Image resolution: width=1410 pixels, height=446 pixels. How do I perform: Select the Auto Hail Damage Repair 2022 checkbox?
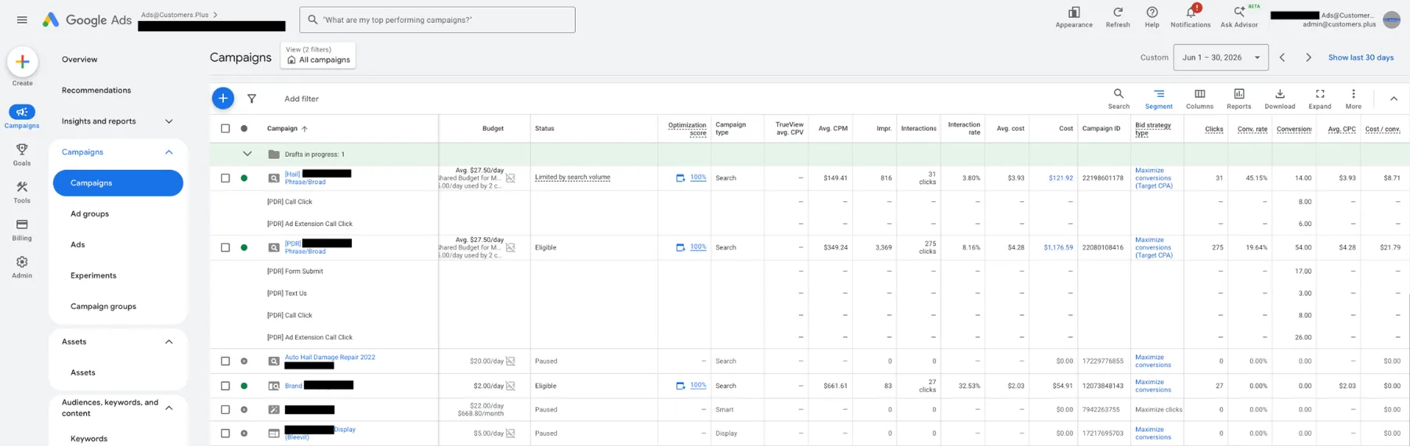226,361
